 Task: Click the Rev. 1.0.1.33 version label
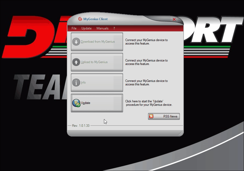coord(81,126)
